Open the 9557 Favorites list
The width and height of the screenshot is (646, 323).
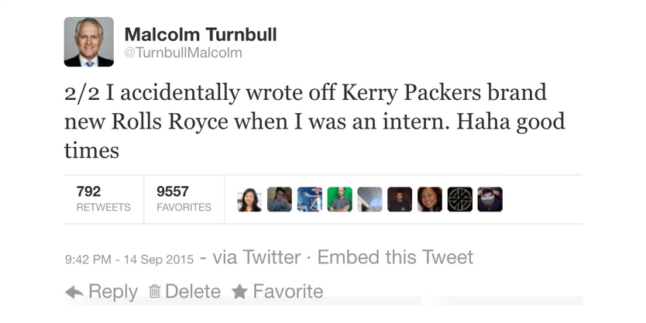click(x=183, y=198)
